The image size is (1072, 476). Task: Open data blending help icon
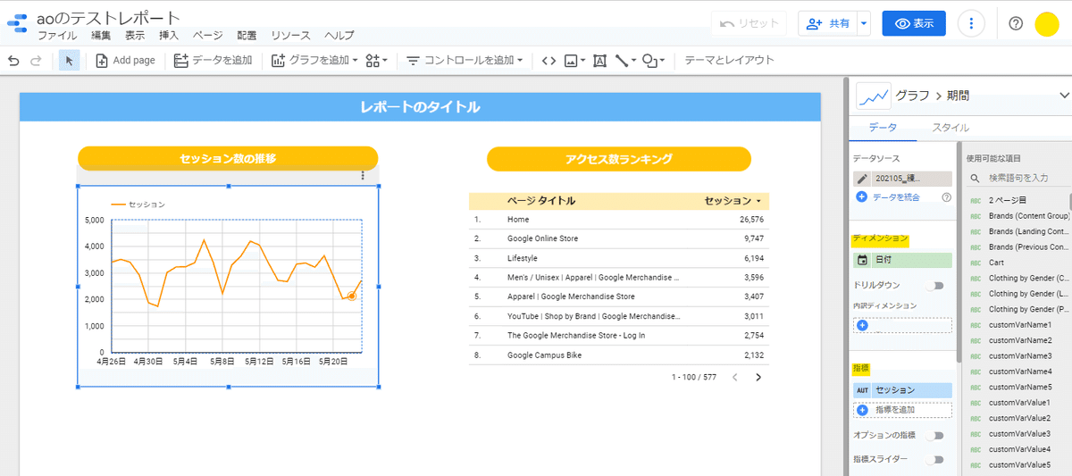tap(946, 197)
